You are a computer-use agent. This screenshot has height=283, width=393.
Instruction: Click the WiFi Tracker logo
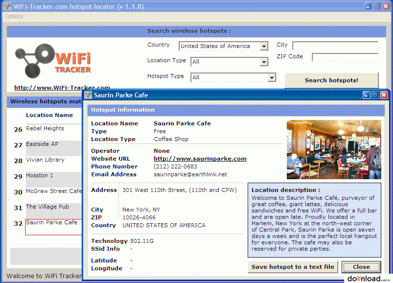53,61
